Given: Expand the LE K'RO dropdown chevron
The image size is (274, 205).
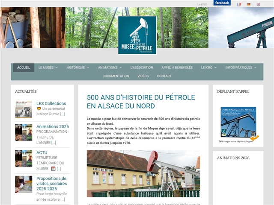Looking at the screenshot, I should pos(215,67).
